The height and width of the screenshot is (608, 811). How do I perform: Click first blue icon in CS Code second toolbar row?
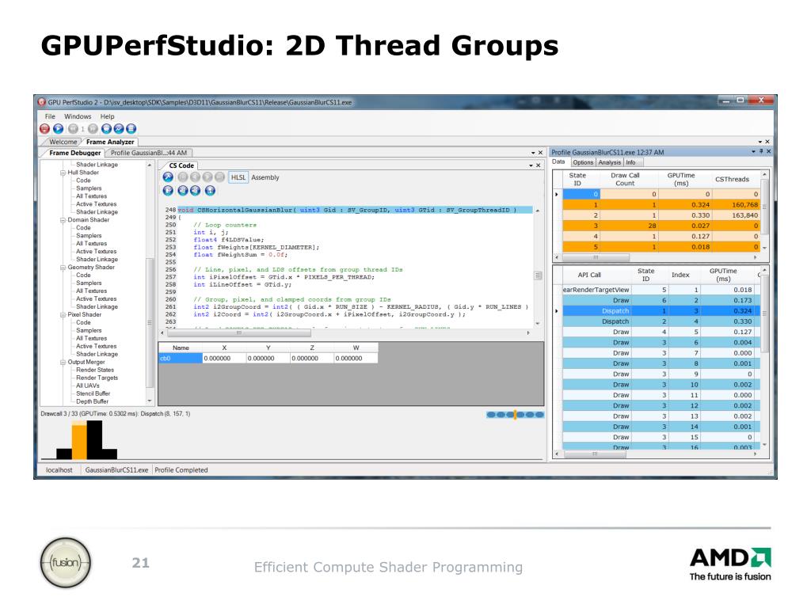(168, 190)
